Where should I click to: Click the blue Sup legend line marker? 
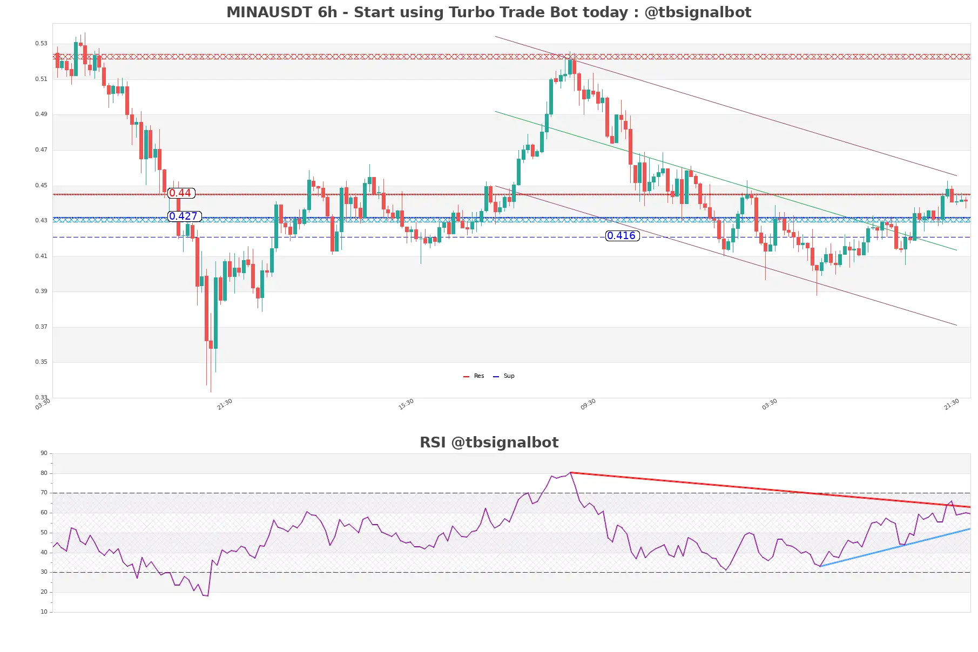coord(496,377)
